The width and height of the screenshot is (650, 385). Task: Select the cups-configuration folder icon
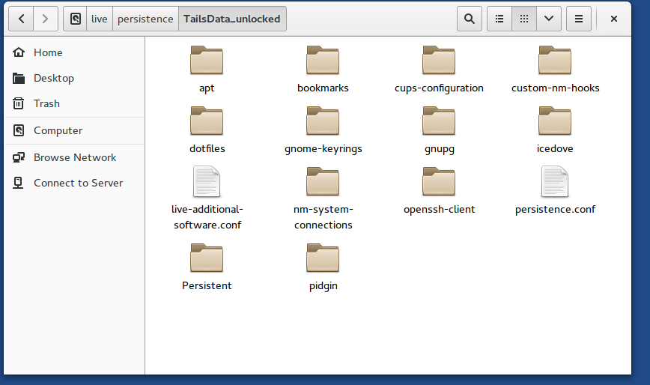click(x=439, y=60)
